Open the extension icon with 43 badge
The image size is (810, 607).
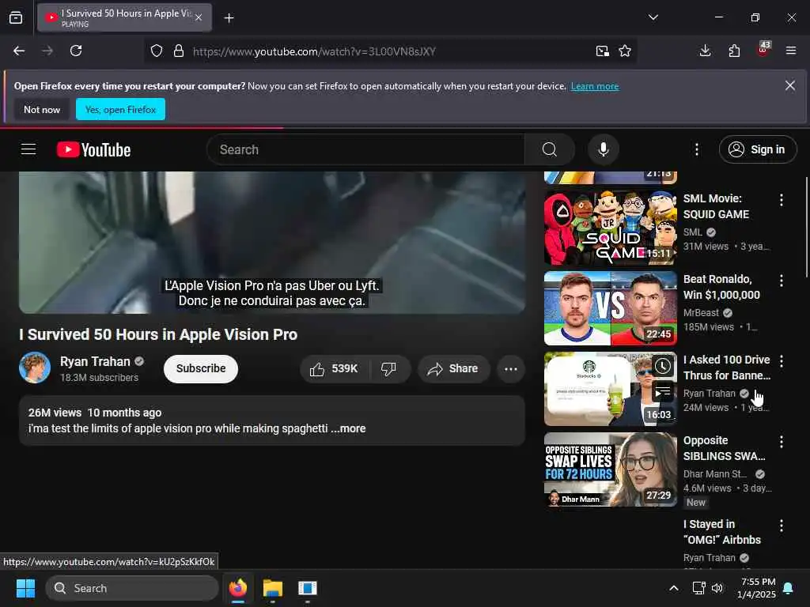pyautogui.click(x=763, y=50)
